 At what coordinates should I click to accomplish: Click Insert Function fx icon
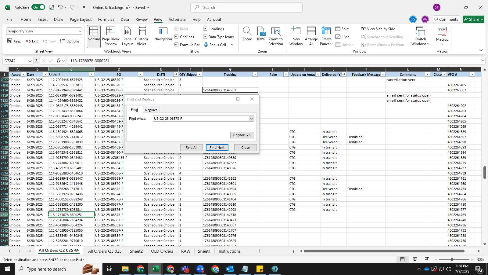(59, 61)
